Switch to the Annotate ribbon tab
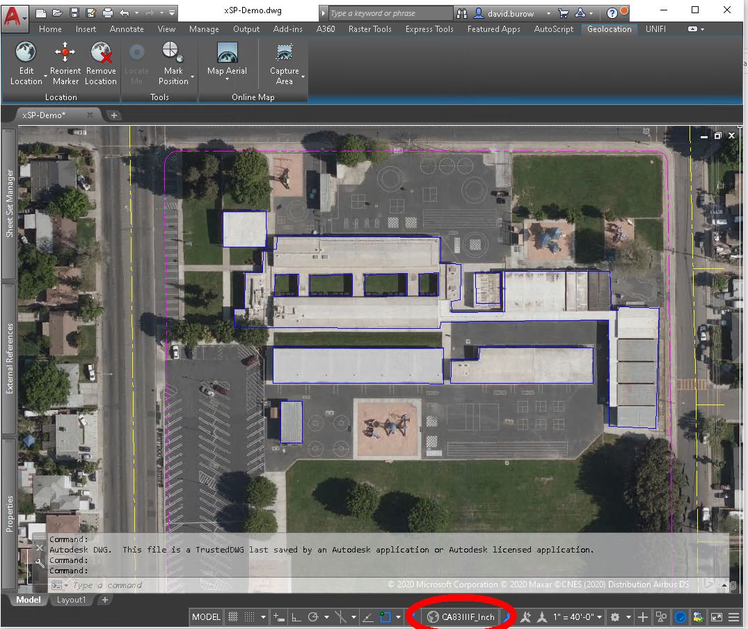 pos(127,29)
